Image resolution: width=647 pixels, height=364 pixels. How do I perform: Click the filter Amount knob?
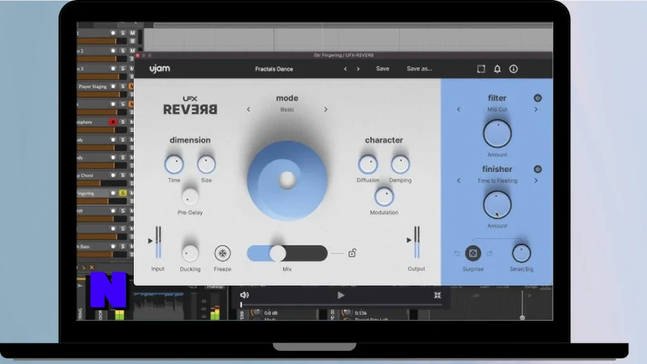point(497,134)
